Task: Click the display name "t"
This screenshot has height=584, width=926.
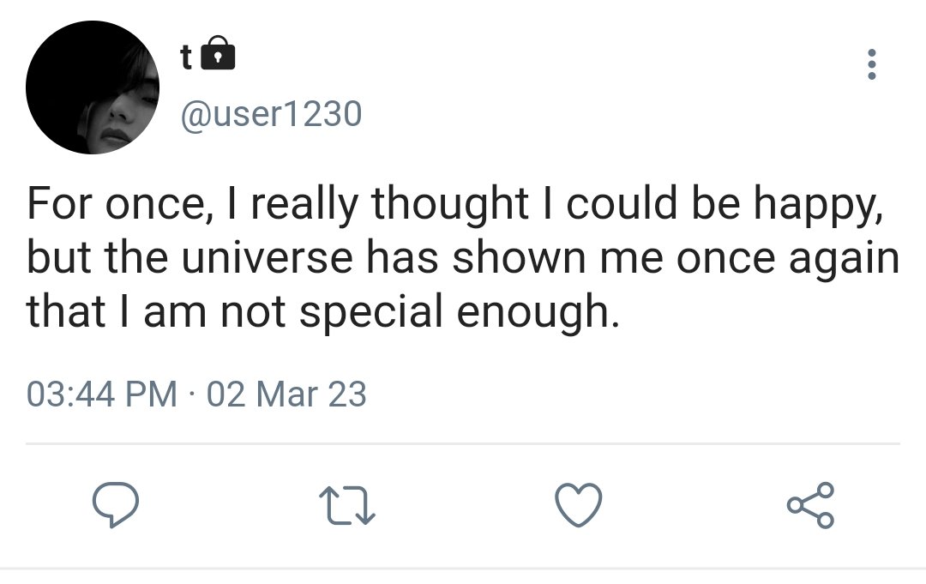Action: click(186, 57)
